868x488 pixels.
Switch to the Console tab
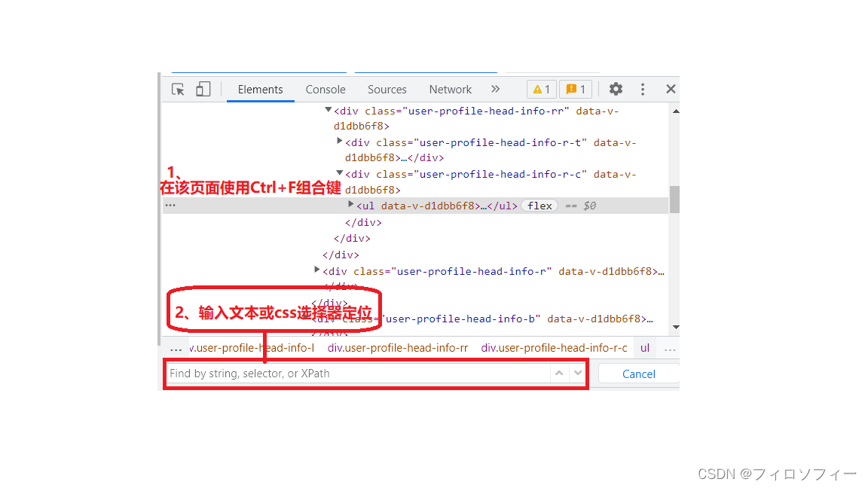tap(325, 90)
